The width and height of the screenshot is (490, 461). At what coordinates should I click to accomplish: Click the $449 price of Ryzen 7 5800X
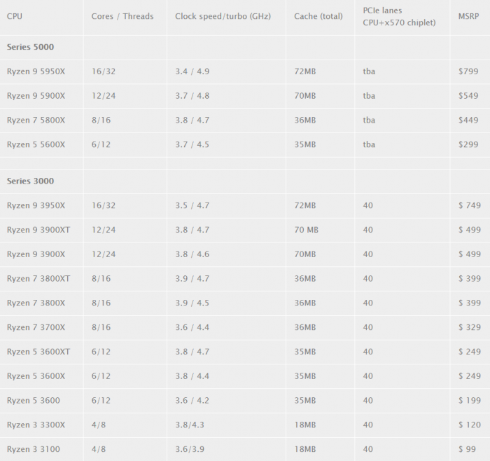click(468, 121)
